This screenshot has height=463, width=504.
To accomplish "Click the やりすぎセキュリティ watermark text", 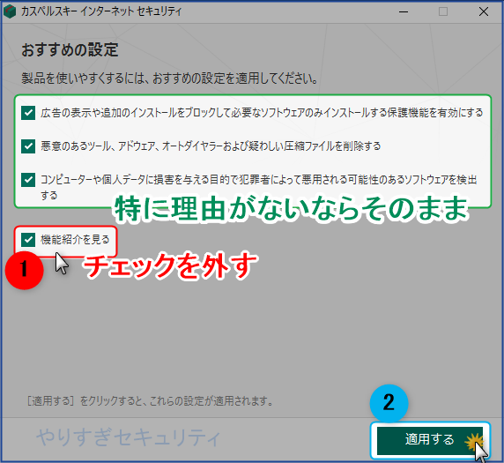I will point(129,437).
